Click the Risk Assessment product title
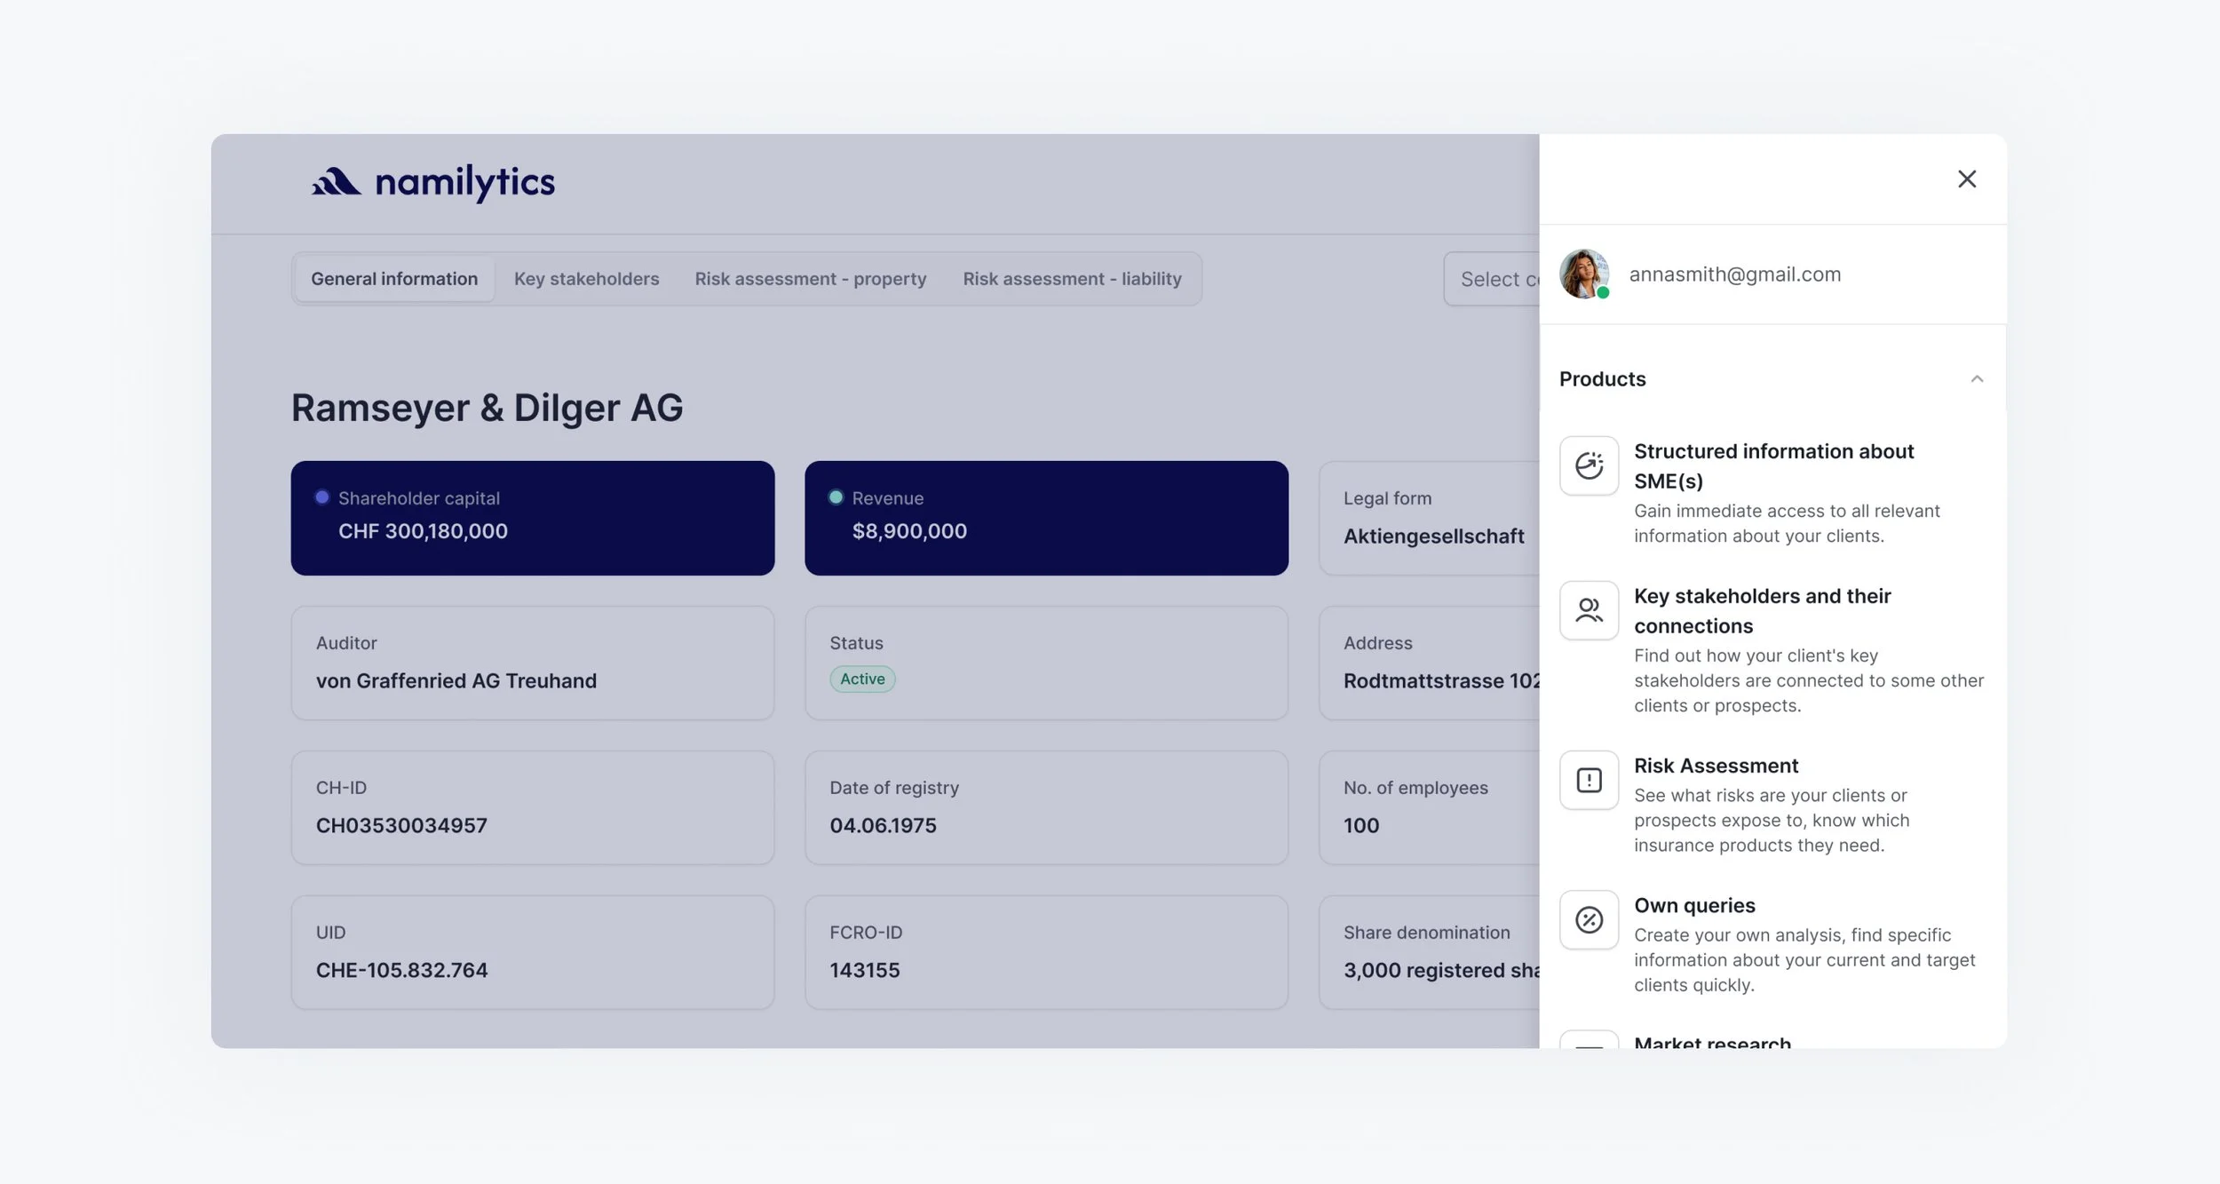Image resolution: width=2220 pixels, height=1184 pixels. click(1715, 766)
